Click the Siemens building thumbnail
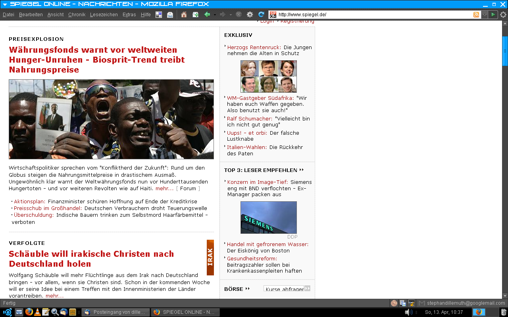This screenshot has width=508, height=317. [x=269, y=218]
